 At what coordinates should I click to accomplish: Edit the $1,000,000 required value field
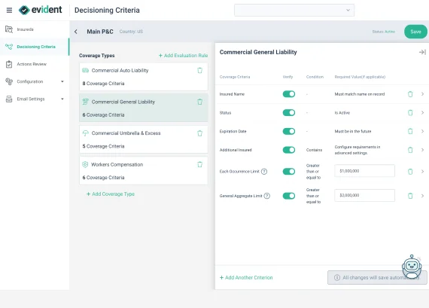tap(364, 171)
